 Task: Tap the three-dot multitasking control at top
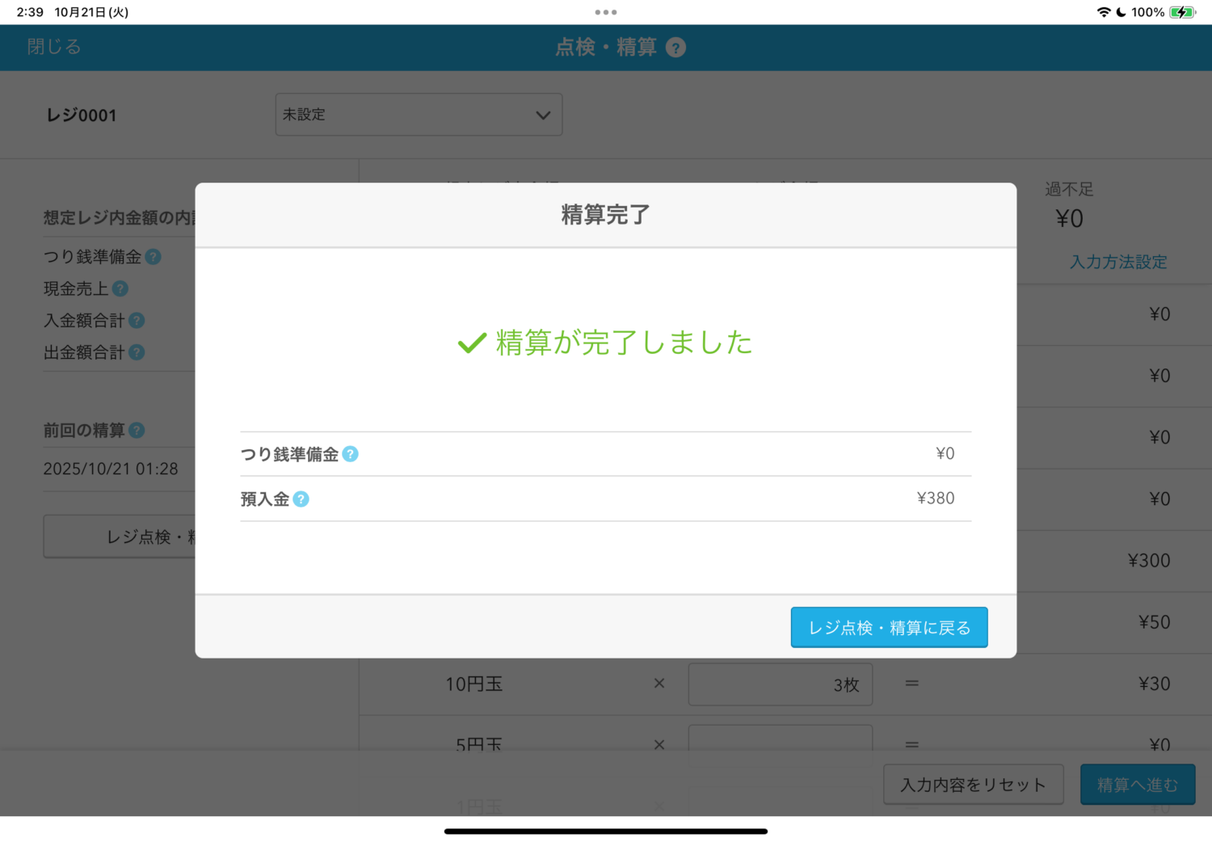tap(605, 12)
